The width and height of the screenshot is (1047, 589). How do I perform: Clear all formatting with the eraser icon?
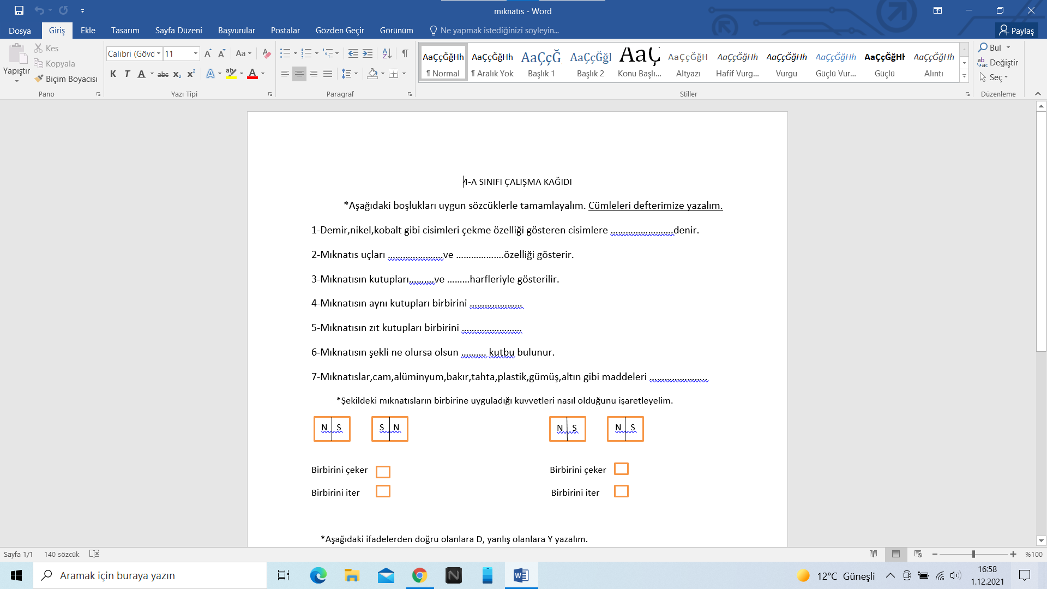(266, 53)
